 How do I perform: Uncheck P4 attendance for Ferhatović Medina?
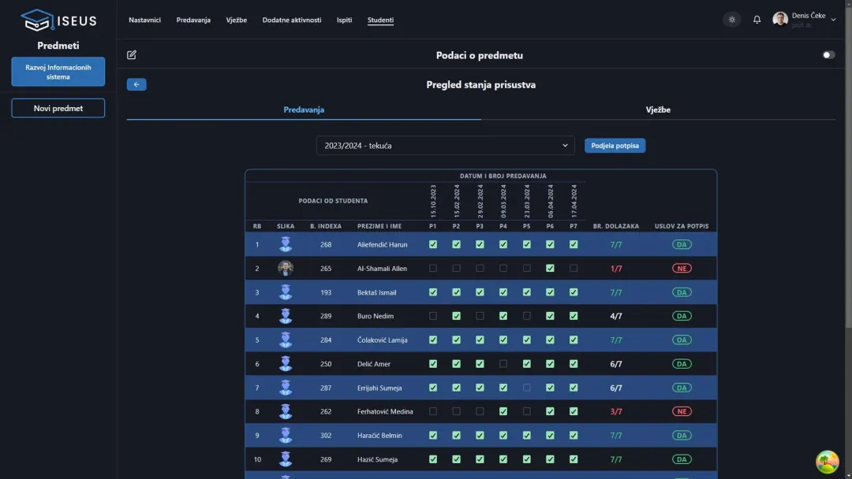pyautogui.click(x=503, y=411)
